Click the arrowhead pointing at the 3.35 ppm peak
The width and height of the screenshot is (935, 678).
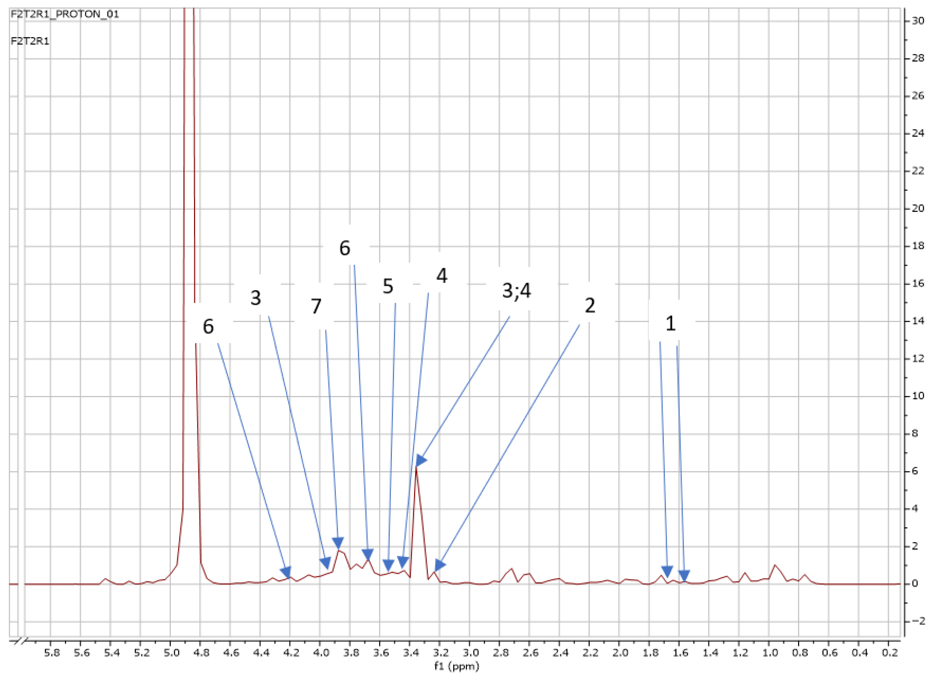point(420,461)
